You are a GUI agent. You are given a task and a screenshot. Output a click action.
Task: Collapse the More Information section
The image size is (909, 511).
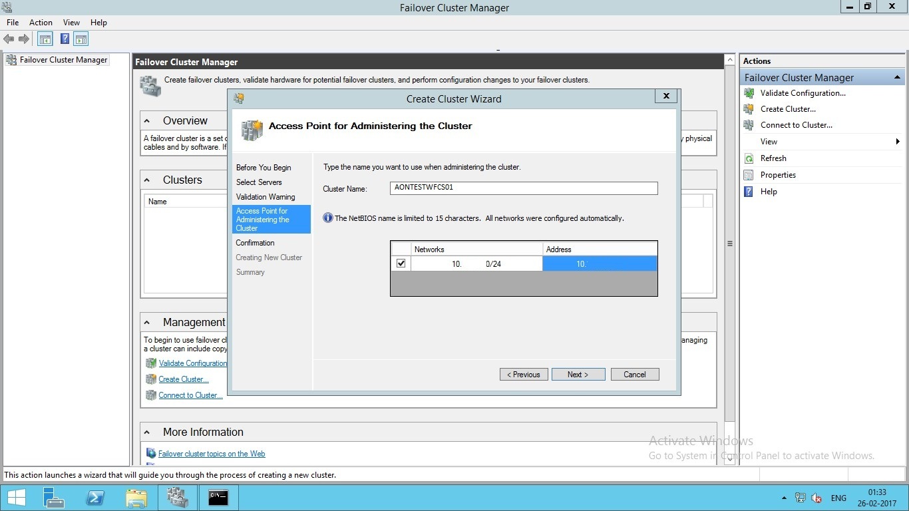coord(147,432)
